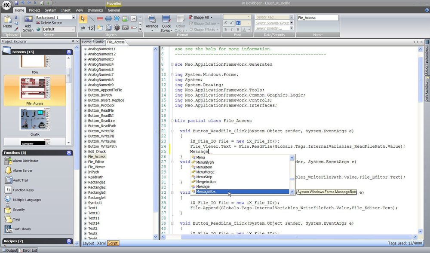
Task: Click the File_Access name input field
Action: coord(317,18)
